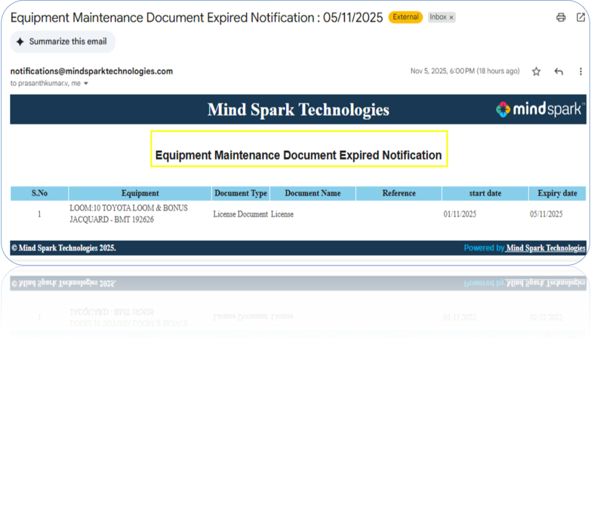Click the External tag badge
Screen dimensions: 591x532
pos(405,17)
